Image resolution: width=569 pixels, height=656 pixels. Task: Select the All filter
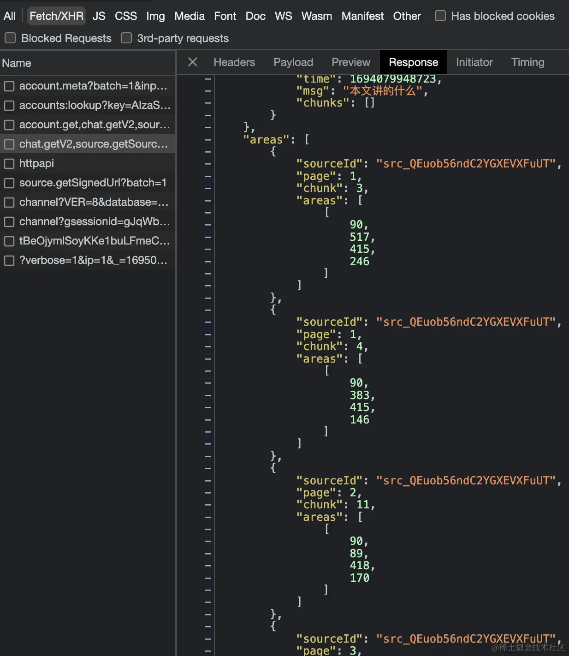(x=10, y=16)
